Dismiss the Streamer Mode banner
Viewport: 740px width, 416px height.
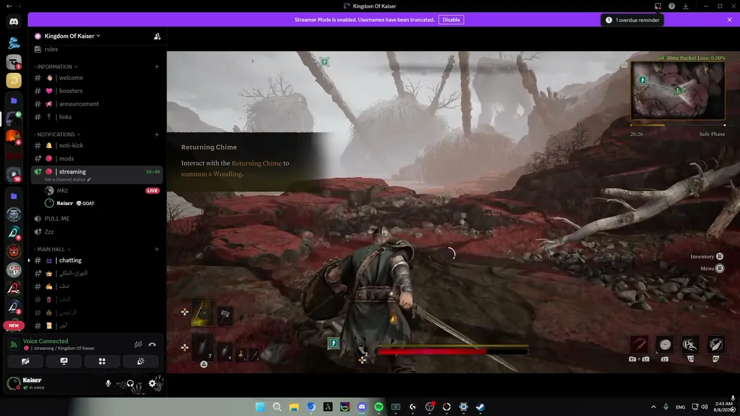tap(730, 20)
